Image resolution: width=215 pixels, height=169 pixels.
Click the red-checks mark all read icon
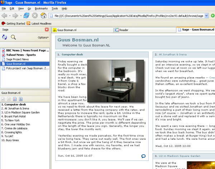coord(15,99)
